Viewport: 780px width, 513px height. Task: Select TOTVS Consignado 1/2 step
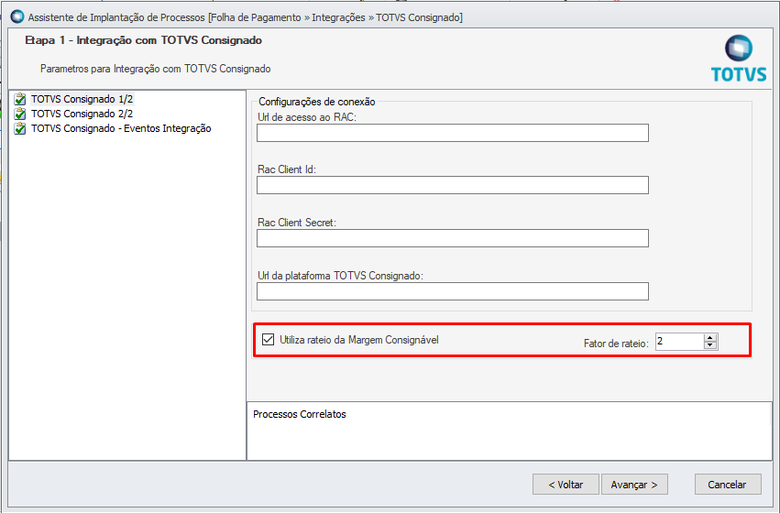(x=82, y=99)
